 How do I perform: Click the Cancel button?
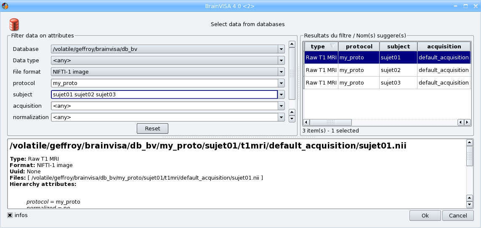click(458, 215)
